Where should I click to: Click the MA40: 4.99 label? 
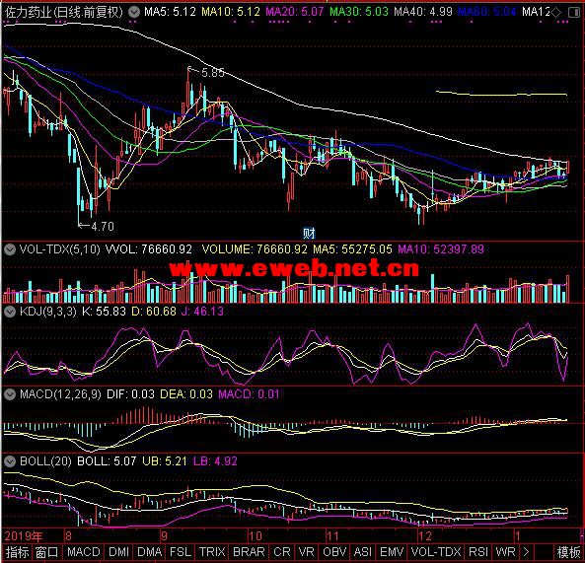[x=423, y=12]
